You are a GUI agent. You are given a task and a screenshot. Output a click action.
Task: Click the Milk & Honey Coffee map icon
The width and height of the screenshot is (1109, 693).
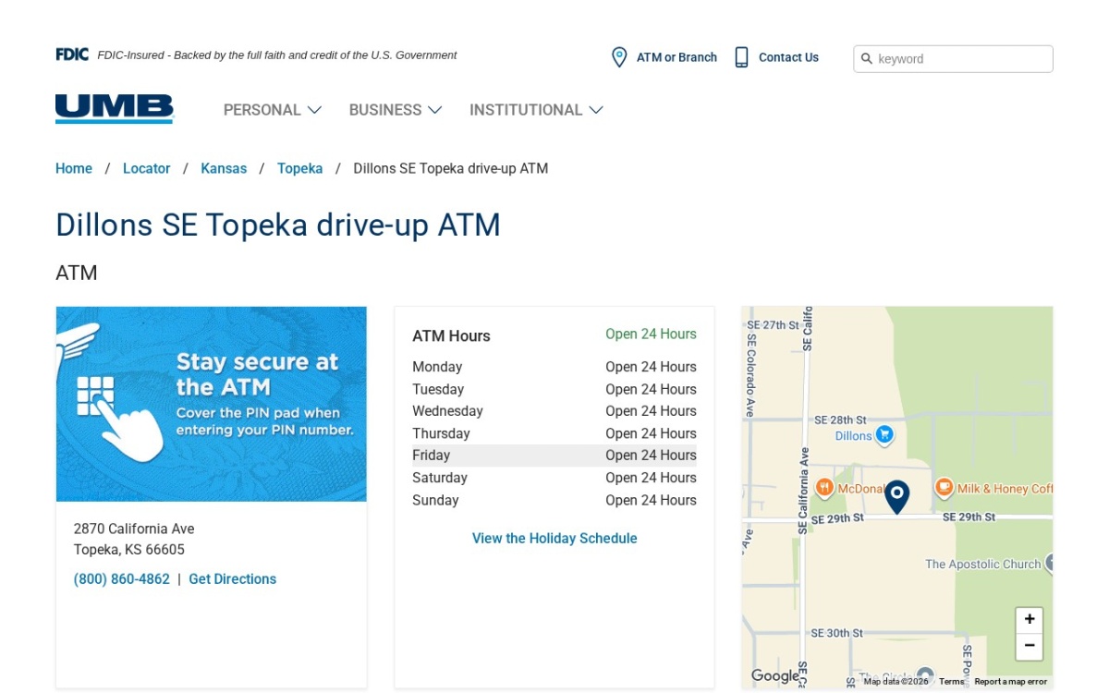(x=944, y=488)
